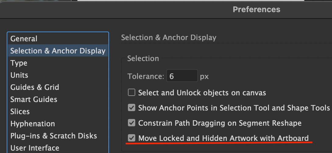
Task: Uncheck Show Anchor Points in Selection Tool
Action: pyautogui.click(x=132, y=108)
